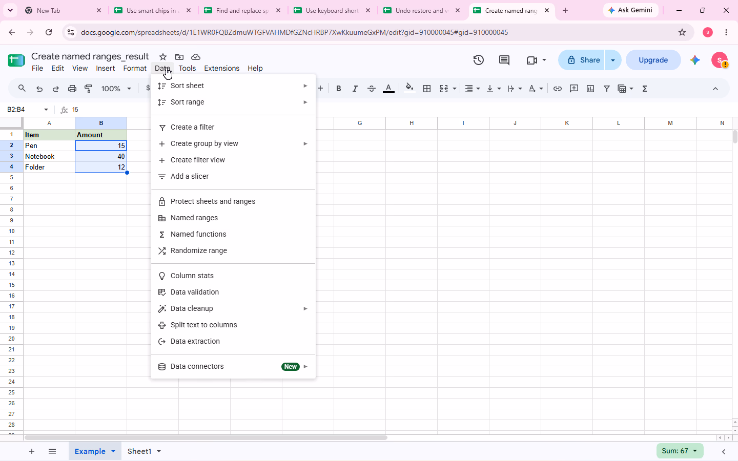This screenshot has height=461, width=738.
Task: Click the Add sheet plus icon
Action: (x=32, y=451)
